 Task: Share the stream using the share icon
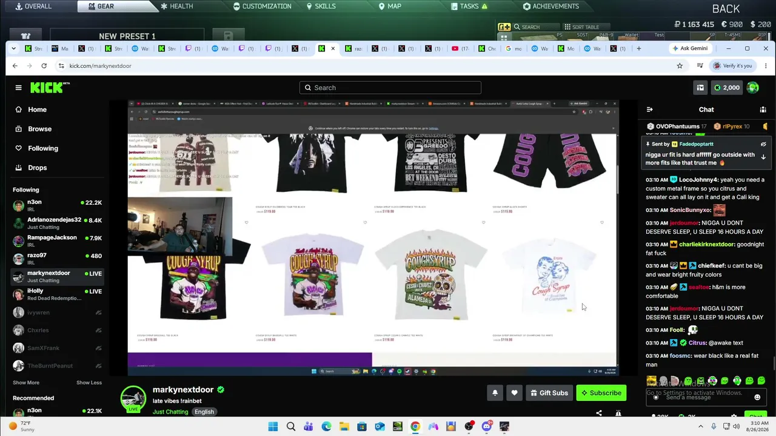pyautogui.click(x=599, y=414)
